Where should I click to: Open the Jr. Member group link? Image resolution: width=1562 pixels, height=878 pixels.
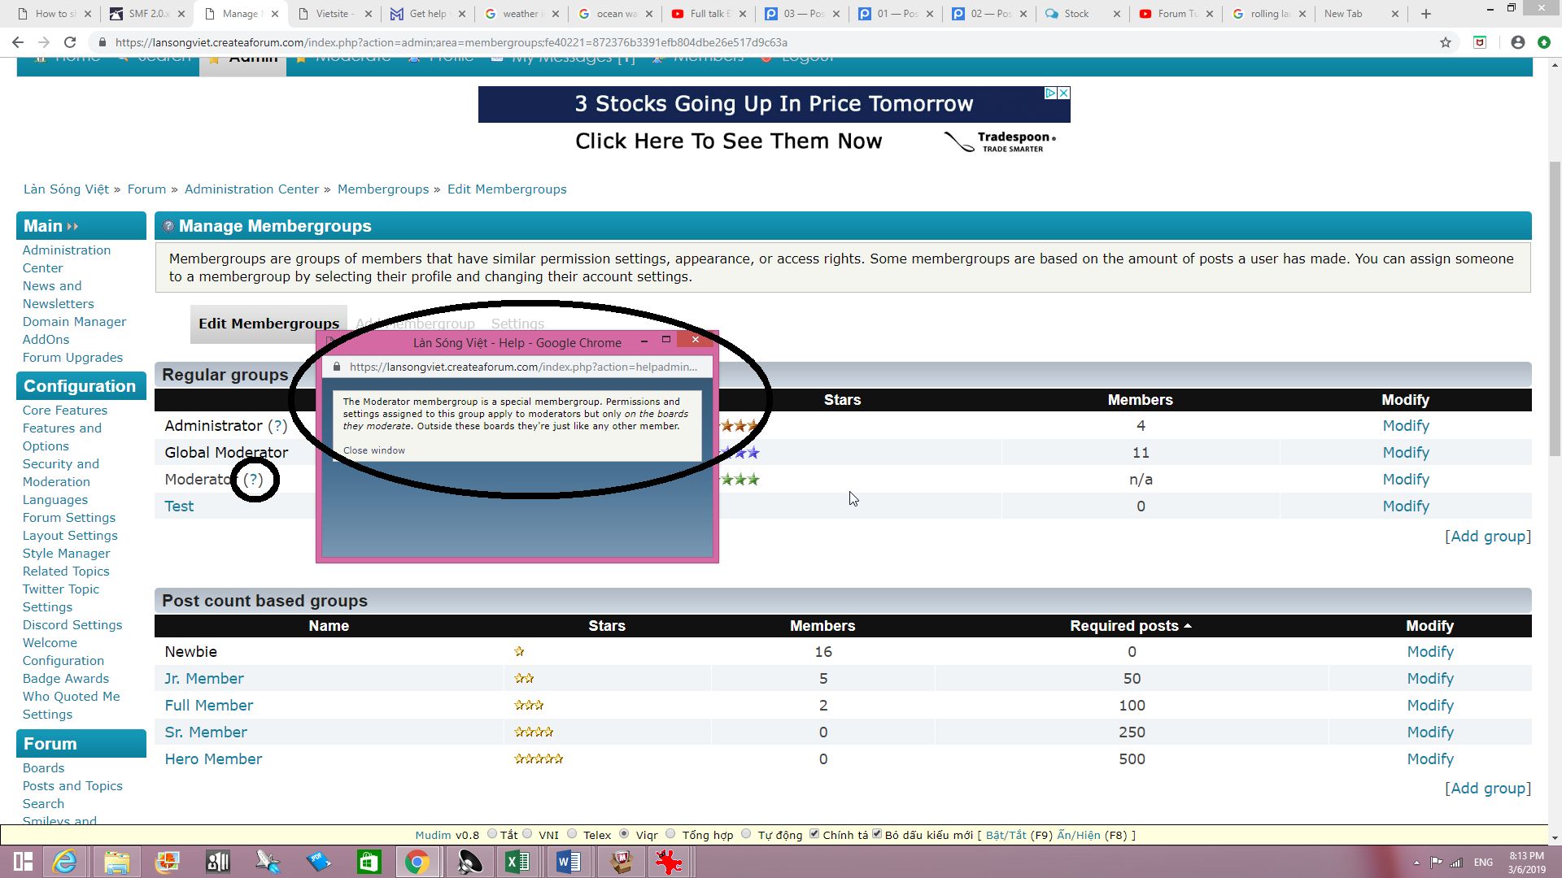coord(204,679)
